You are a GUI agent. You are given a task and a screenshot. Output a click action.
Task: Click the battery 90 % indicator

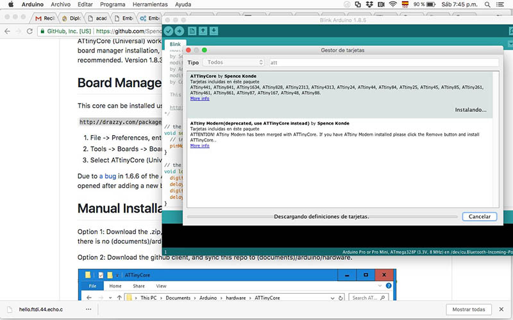(x=425, y=4)
